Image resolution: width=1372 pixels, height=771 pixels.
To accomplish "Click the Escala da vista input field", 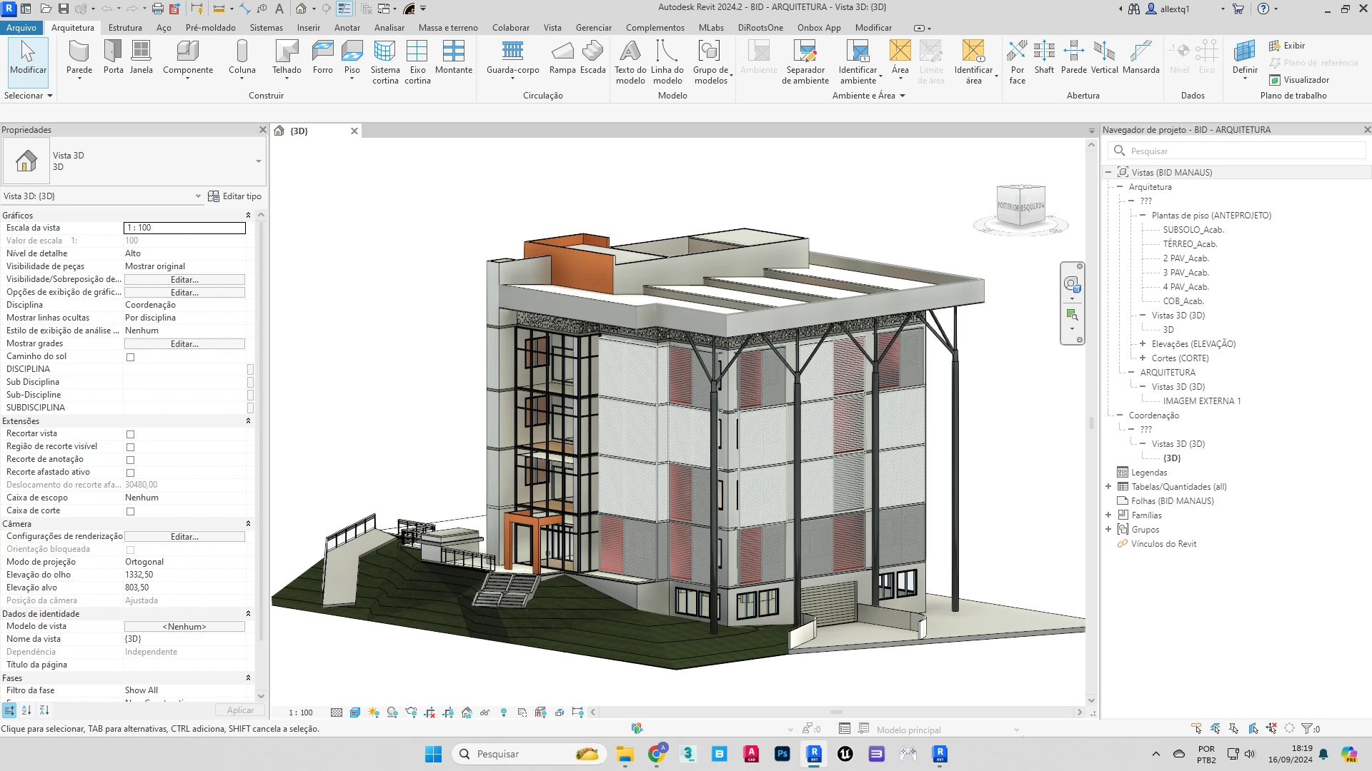I will 184,228.
